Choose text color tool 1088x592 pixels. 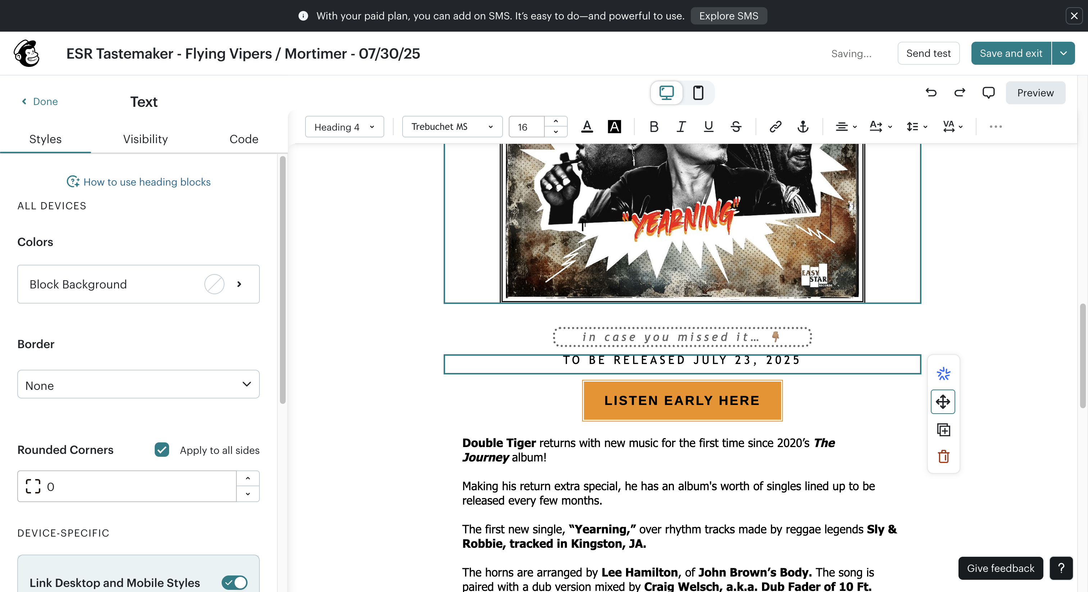[587, 127]
